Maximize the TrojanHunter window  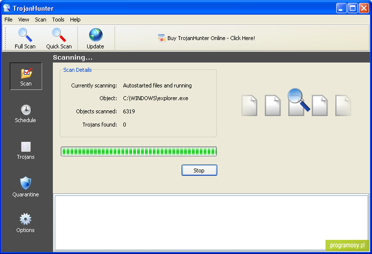click(352, 8)
